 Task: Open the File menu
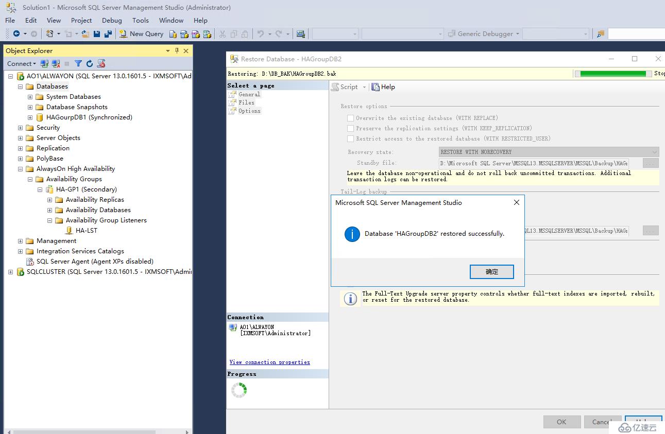(10, 21)
